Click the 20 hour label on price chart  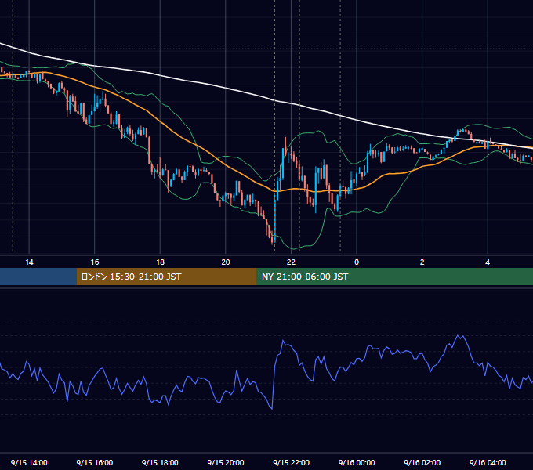click(x=226, y=262)
